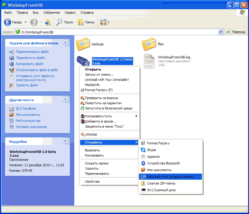Click 'Свойства' in the context menu

[x=92, y=181]
